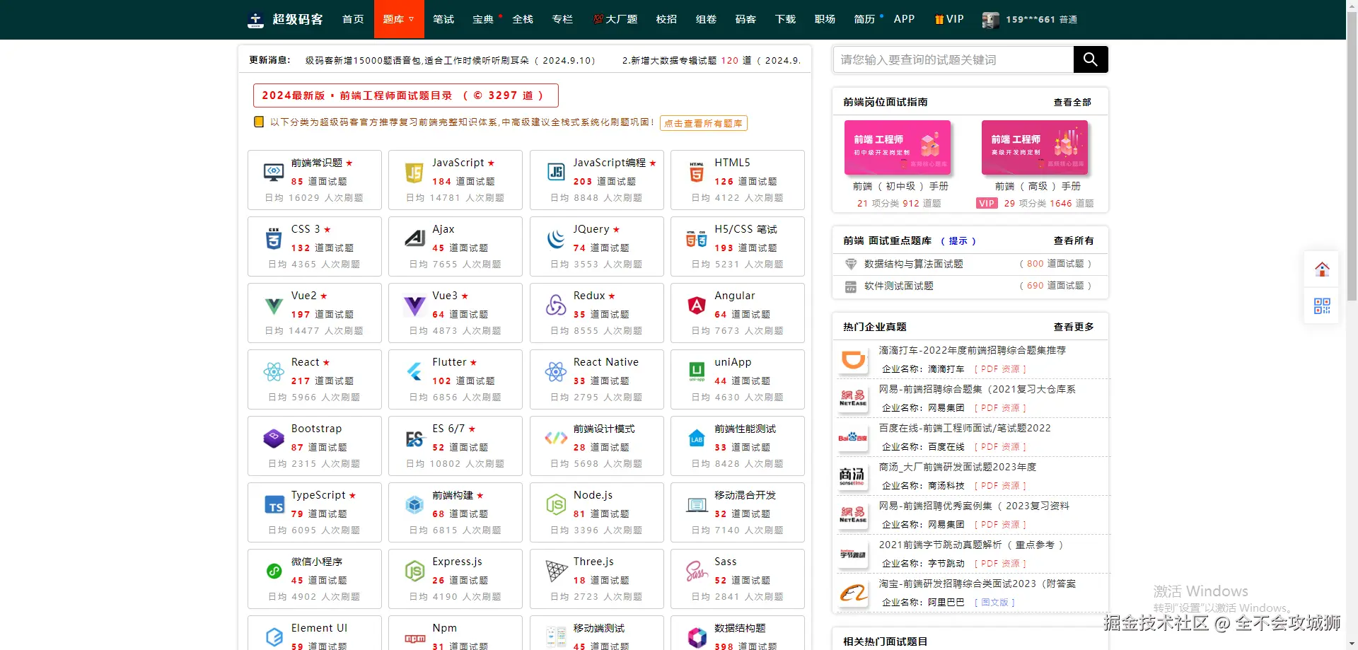Open the React category icon
Screen dimensions: 1358x650
[274, 371]
